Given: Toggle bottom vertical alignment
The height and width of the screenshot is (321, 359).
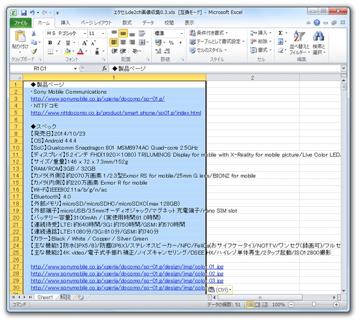Looking at the screenshot, I should pos(132,34).
